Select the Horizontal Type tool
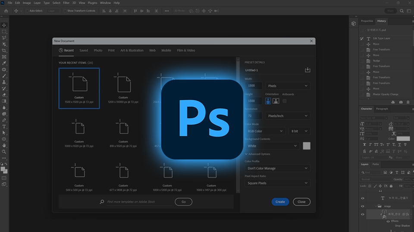Image resolution: width=414 pixels, height=232 pixels. tap(4, 127)
